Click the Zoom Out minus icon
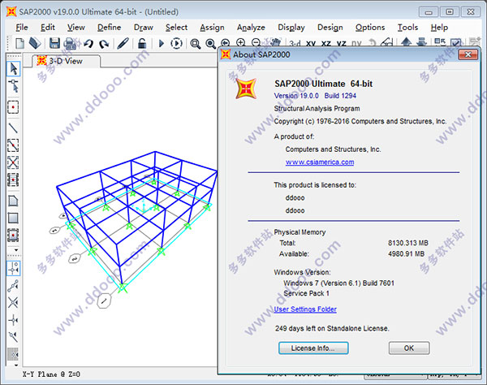The height and width of the screenshot is (385, 487). 256,42
